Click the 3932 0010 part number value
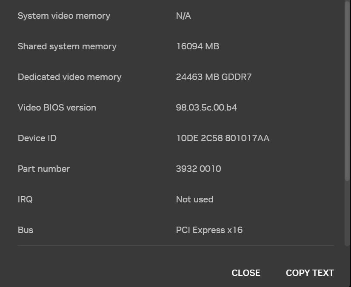This screenshot has height=287, width=351. pos(198,169)
